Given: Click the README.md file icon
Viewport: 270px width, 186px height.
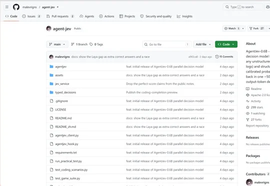Looking at the screenshot, I should pos(51,118).
